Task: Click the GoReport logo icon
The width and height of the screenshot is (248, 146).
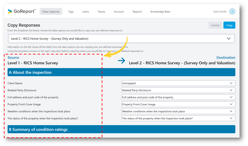Action: point(10,12)
